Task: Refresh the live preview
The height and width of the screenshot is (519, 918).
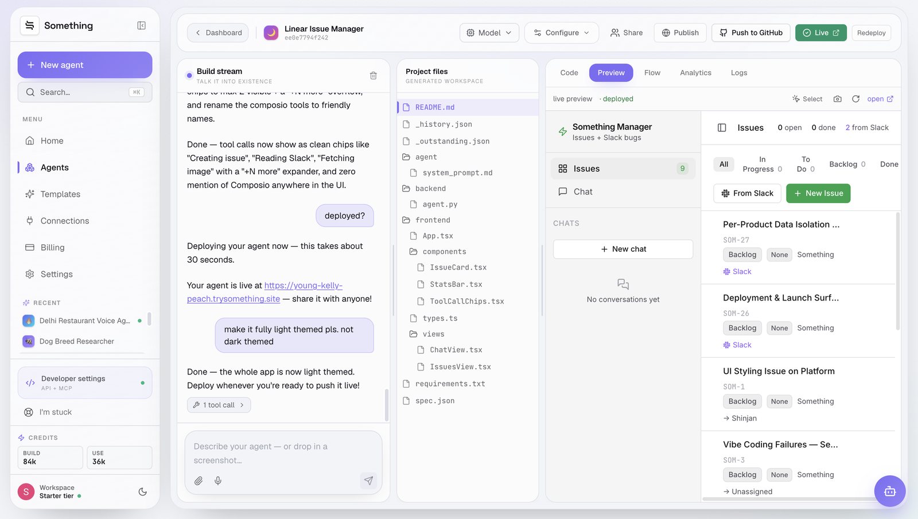Action: [855, 99]
